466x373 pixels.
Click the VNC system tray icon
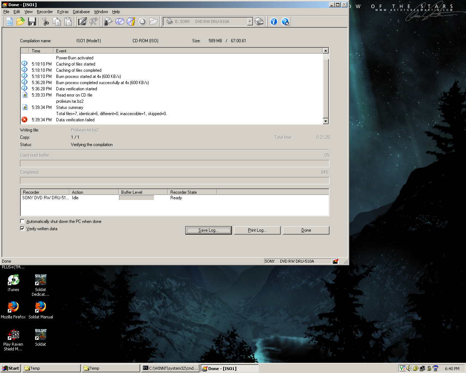coord(402,368)
